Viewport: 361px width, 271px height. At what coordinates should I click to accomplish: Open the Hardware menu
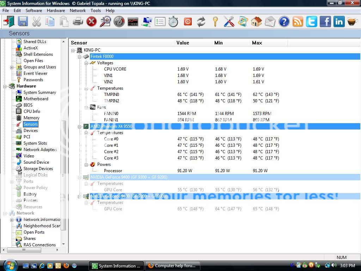56,11
